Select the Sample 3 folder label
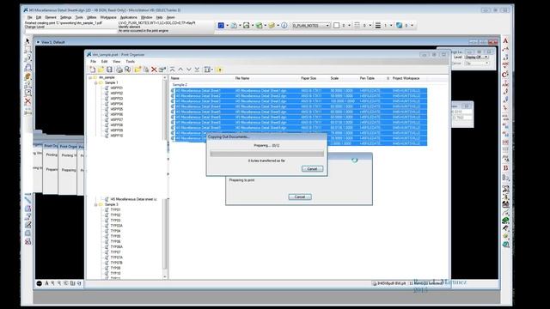The width and height of the screenshot is (550, 309). [112, 204]
